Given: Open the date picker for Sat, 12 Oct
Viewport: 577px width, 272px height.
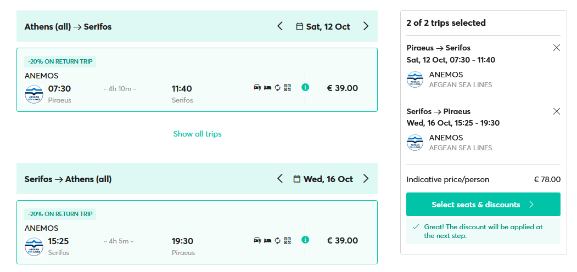Looking at the screenshot, I should point(323,26).
